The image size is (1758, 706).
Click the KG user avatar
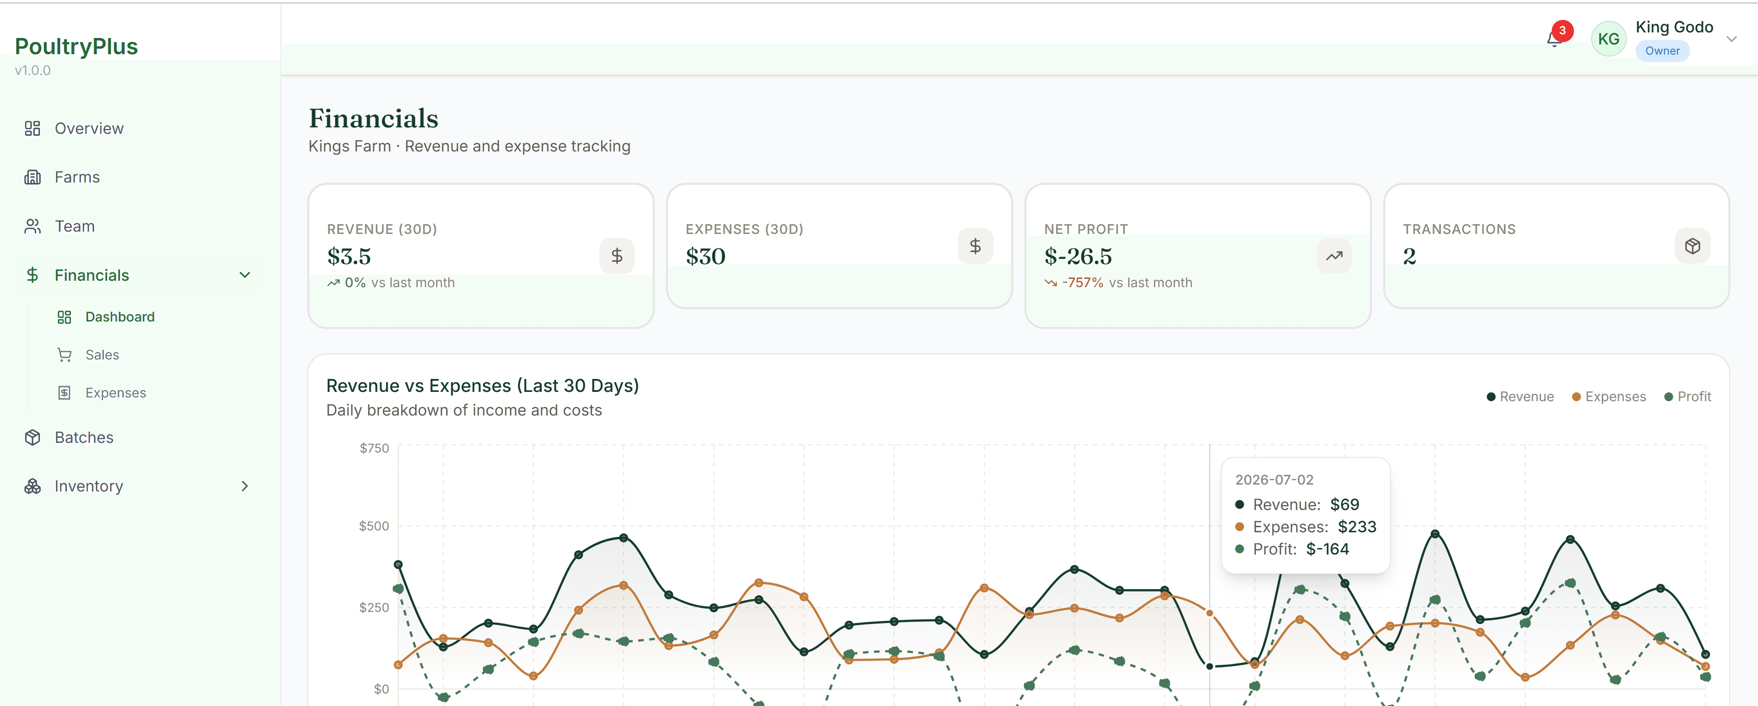1609,39
